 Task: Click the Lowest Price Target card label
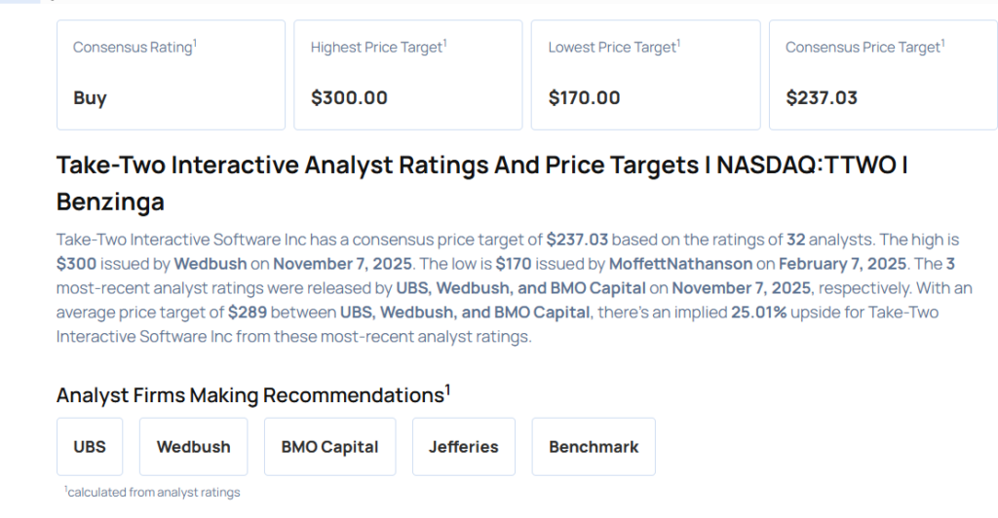click(x=611, y=47)
